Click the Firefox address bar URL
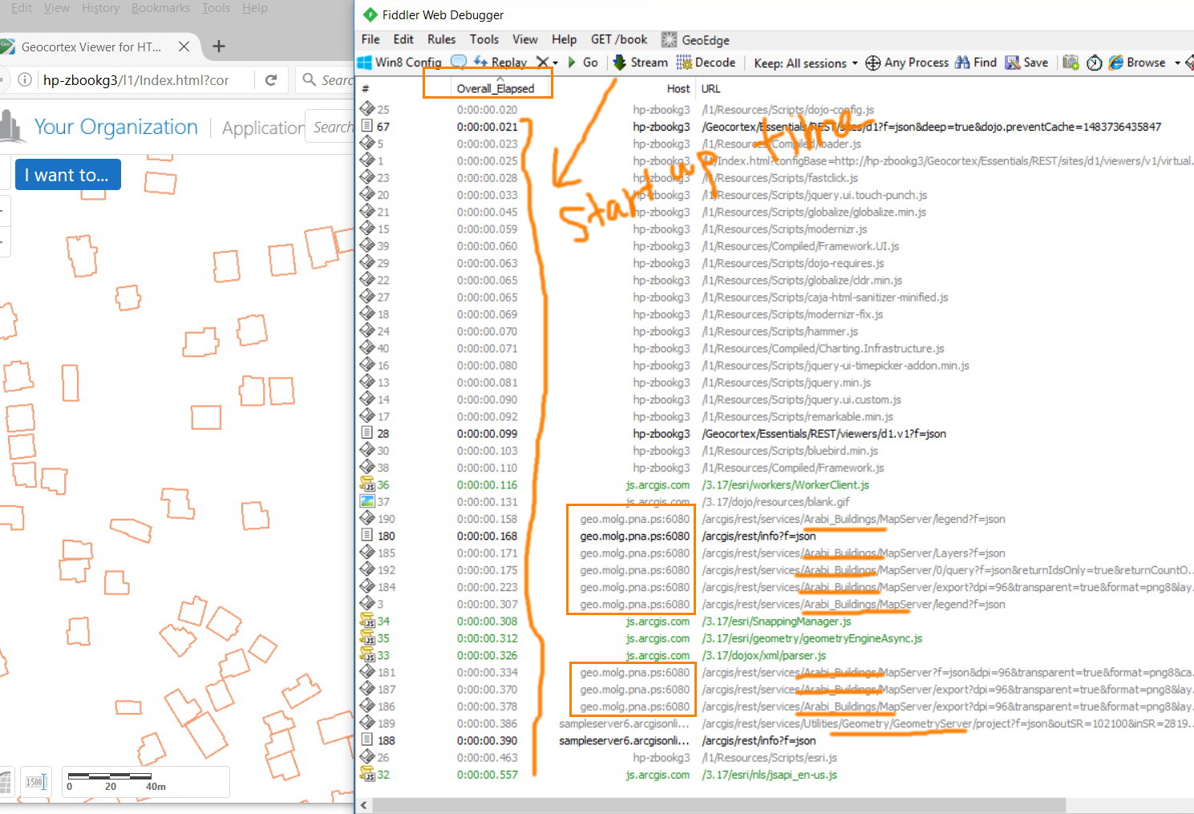This screenshot has width=1194, height=814. [x=136, y=80]
